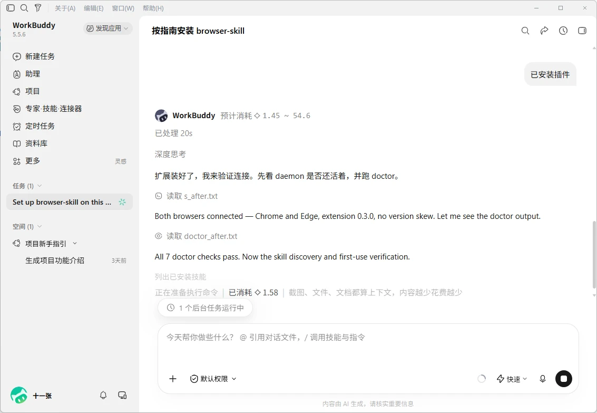Share the conversation with arrow icon

(544, 31)
